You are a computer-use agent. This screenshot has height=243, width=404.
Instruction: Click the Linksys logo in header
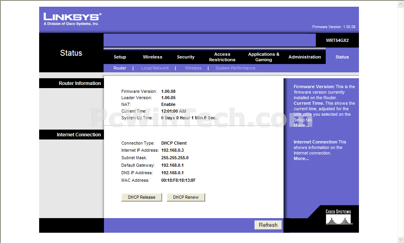72,19
